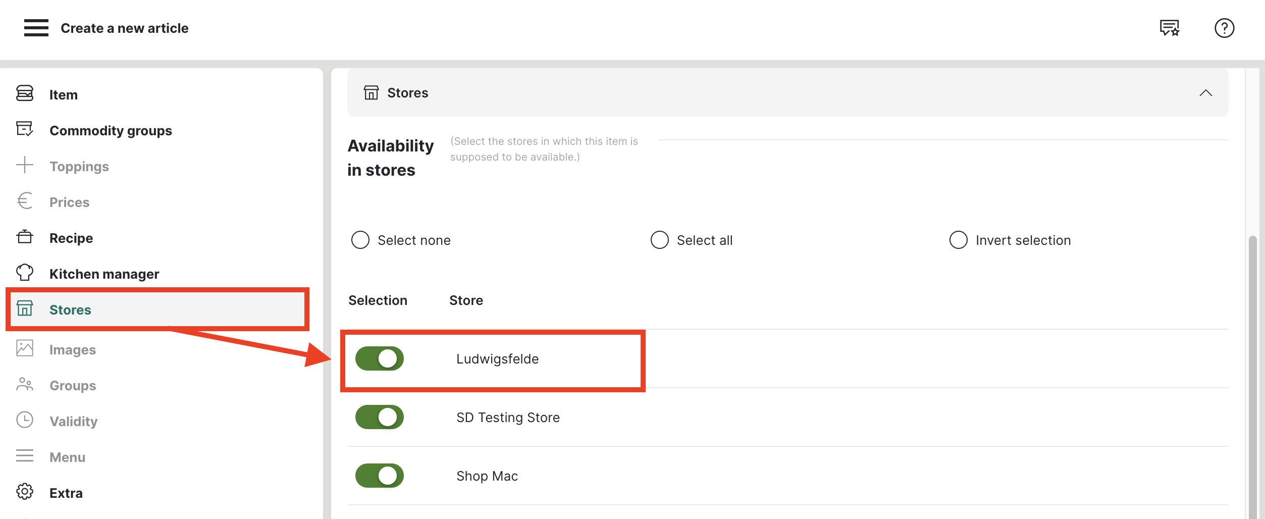Go to the Prices sidebar section
Image resolution: width=1265 pixels, height=519 pixels.
pos(69,202)
